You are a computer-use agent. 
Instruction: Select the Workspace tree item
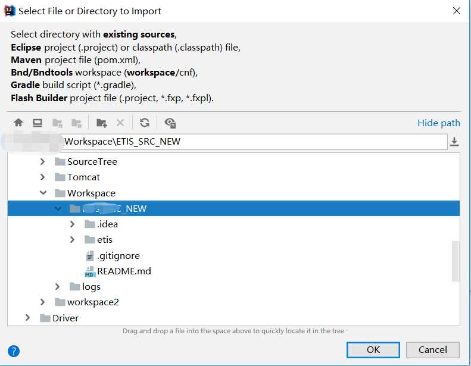(x=91, y=193)
